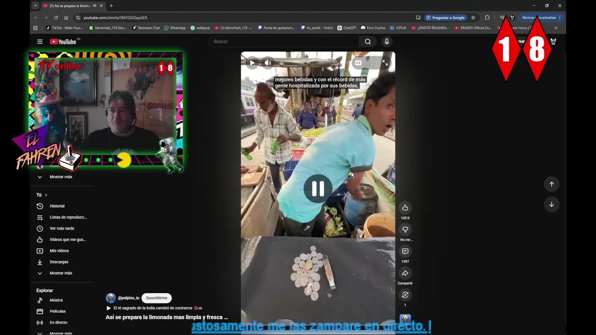This screenshot has width=596, height=335.
Task: Close the current YouTube tab
Action: tap(101, 6)
